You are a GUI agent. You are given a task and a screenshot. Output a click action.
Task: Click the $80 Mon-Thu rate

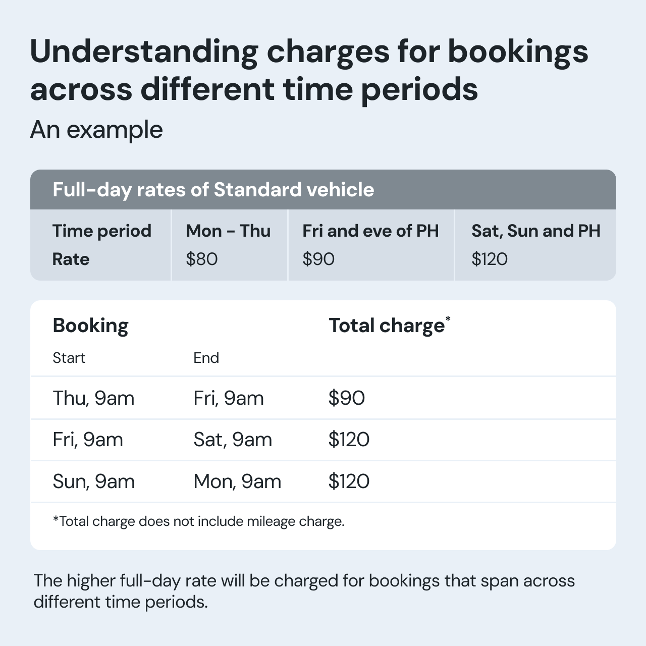[202, 259]
